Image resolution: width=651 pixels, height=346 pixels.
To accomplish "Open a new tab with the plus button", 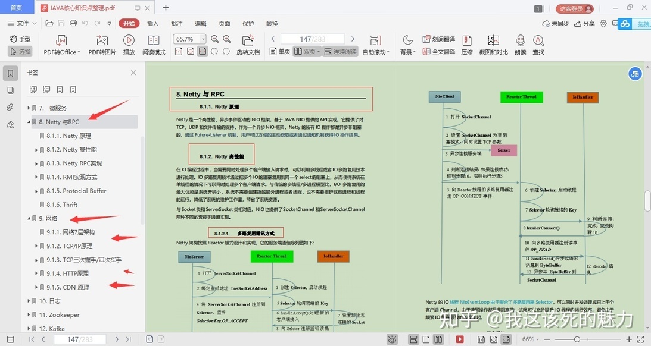I will point(166,8).
